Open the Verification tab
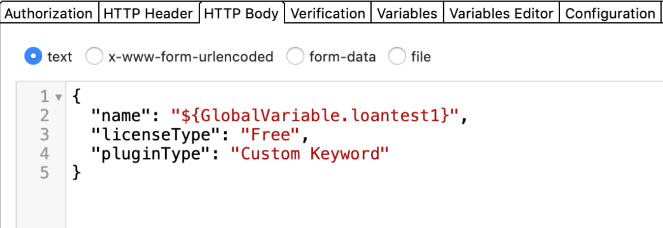The width and height of the screenshot is (663, 228). pyautogui.click(x=328, y=13)
